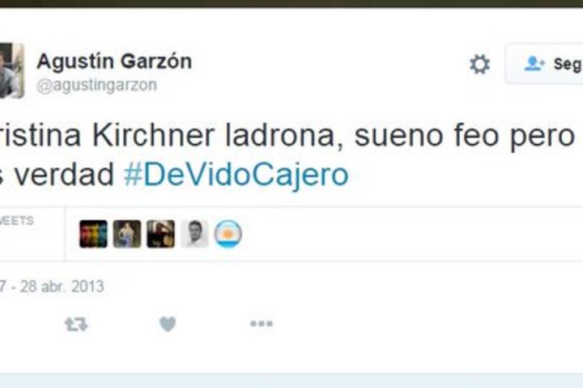The image size is (583, 388).
Task: Click the retweet arrows icon
Action: [x=76, y=324]
